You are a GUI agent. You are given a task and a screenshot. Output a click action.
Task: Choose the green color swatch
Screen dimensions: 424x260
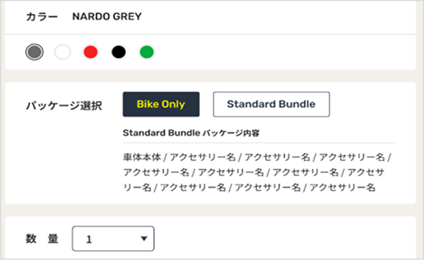pyautogui.click(x=147, y=52)
